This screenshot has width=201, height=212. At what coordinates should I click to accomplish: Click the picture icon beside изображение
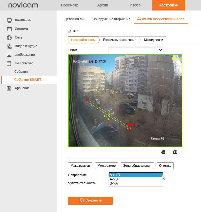coord(9,55)
